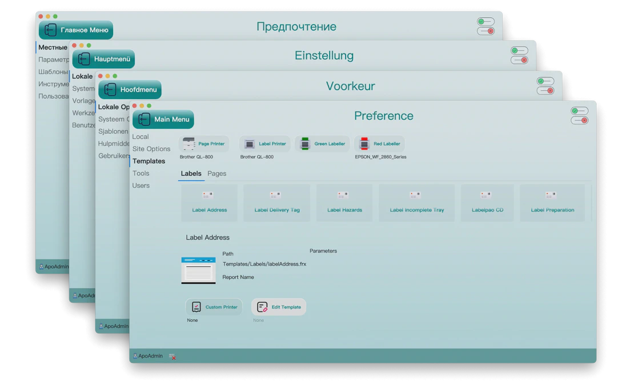
Task: Select the Label Printer icon
Action: pyautogui.click(x=249, y=144)
